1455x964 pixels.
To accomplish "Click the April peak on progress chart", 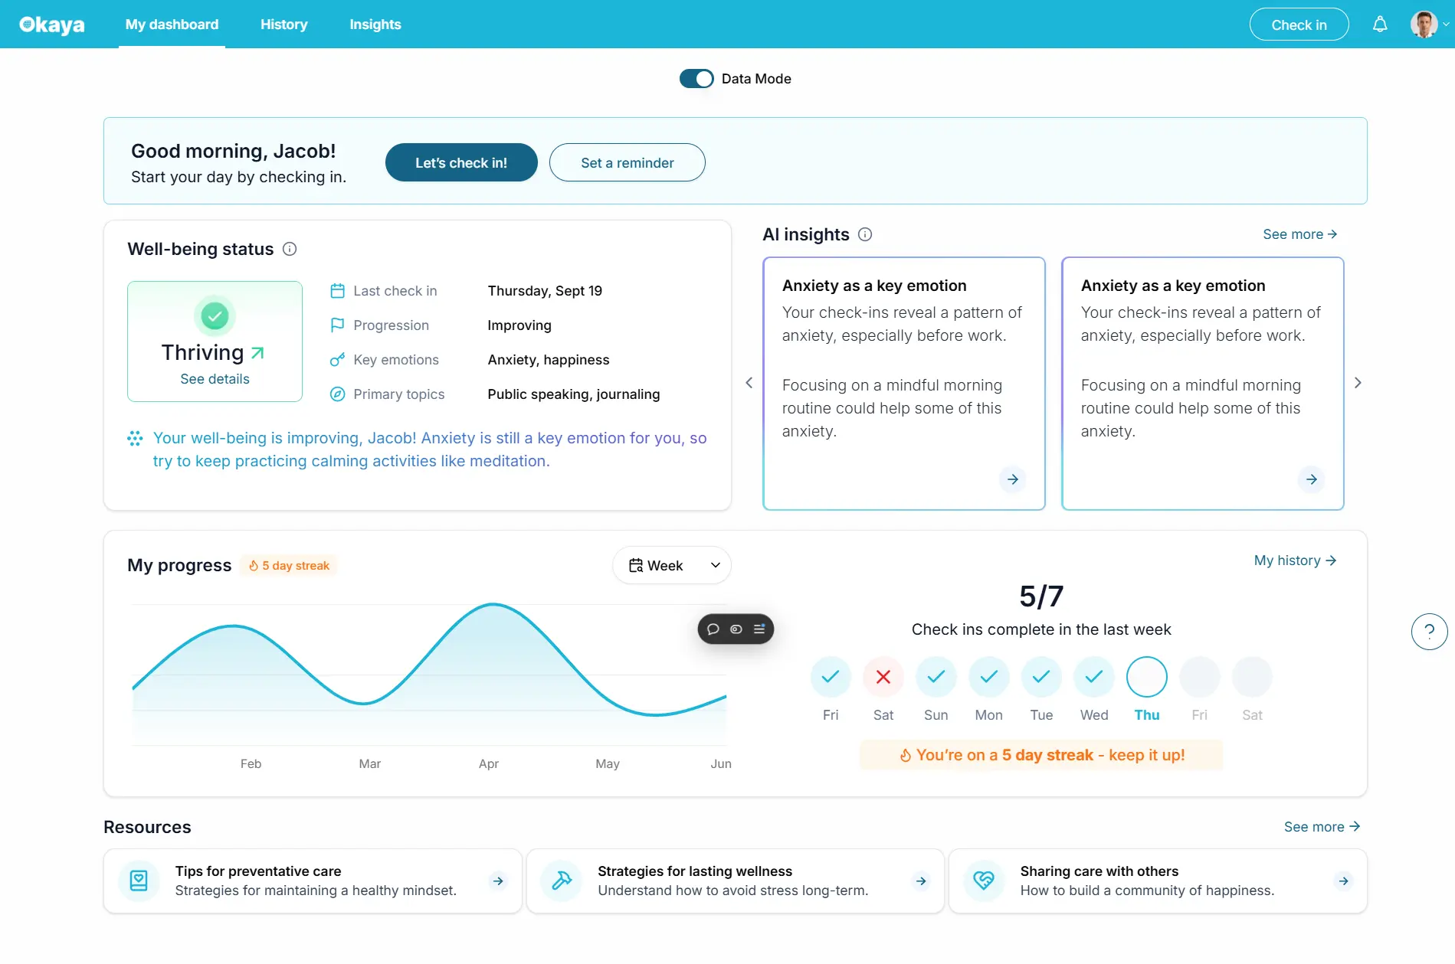I will pos(493,605).
